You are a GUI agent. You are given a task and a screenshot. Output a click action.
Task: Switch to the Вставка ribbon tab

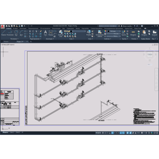point(15,29)
